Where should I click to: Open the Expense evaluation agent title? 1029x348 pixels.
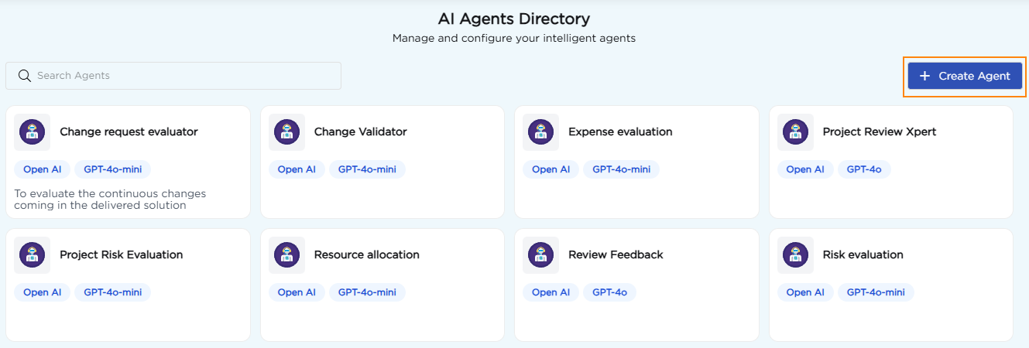point(619,132)
